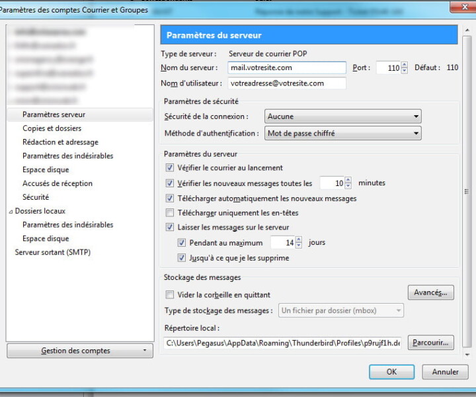
Task: Cancel dialog with 'Annuler' button
Action: (x=445, y=372)
